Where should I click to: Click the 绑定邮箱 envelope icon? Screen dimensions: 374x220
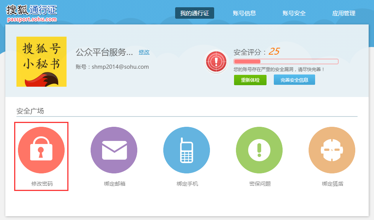pyautogui.click(x=114, y=150)
